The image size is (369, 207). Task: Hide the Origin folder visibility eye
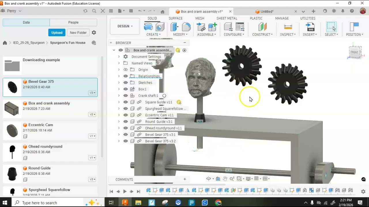[x=125, y=70]
